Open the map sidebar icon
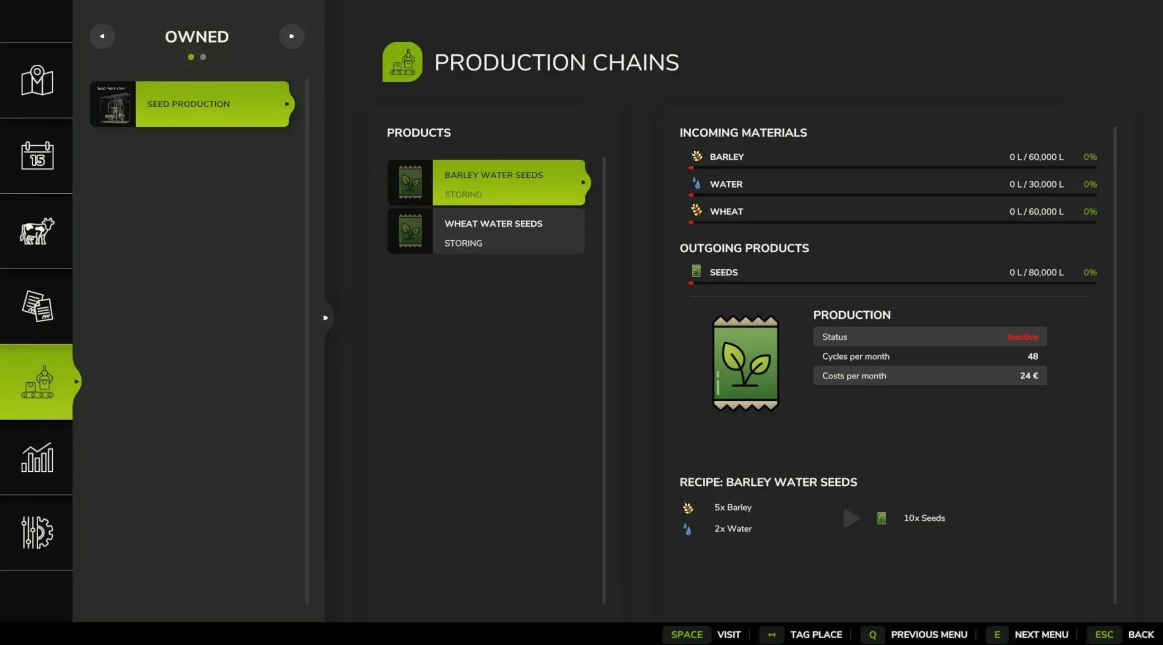Image resolution: width=1163 pixels, height=645 pixels. pyautogui.click(x=37, y=80)
